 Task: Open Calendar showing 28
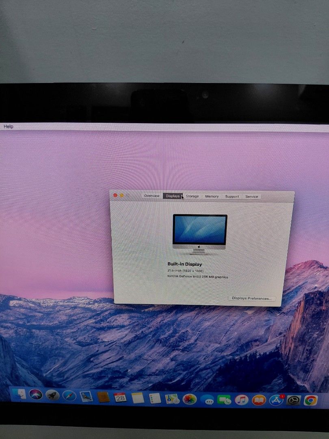120,397
